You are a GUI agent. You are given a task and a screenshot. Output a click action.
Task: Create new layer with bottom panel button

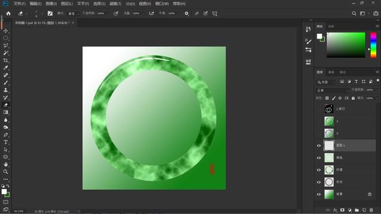tap(364, 210)
